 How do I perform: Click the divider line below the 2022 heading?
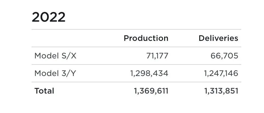[x=136, y=29]
